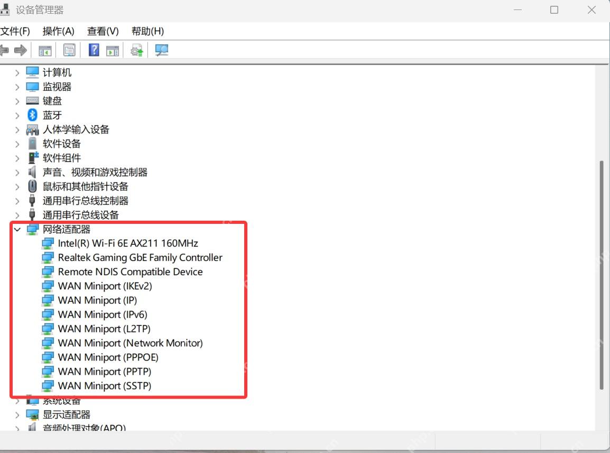Screen dimensions: 610x453
Task: Expand the 键盘 tree node
Action: point(17,101)
